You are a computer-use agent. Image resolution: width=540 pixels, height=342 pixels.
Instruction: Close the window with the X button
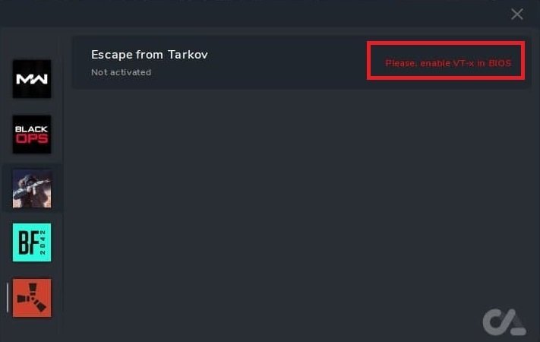(517, 14)
